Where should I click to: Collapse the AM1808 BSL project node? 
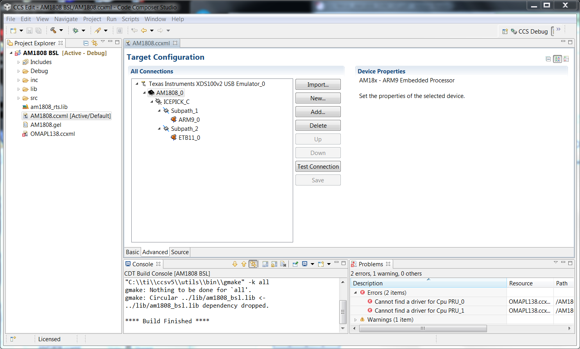pos(11,53)
